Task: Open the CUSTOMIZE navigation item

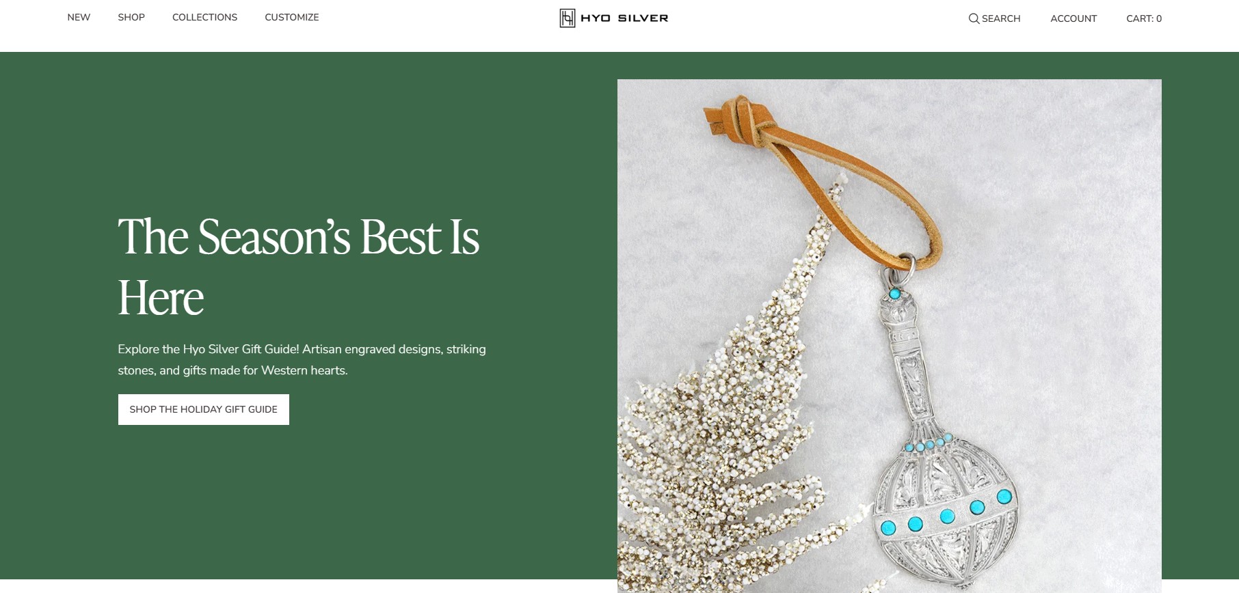Action: [x=292, y=17]
